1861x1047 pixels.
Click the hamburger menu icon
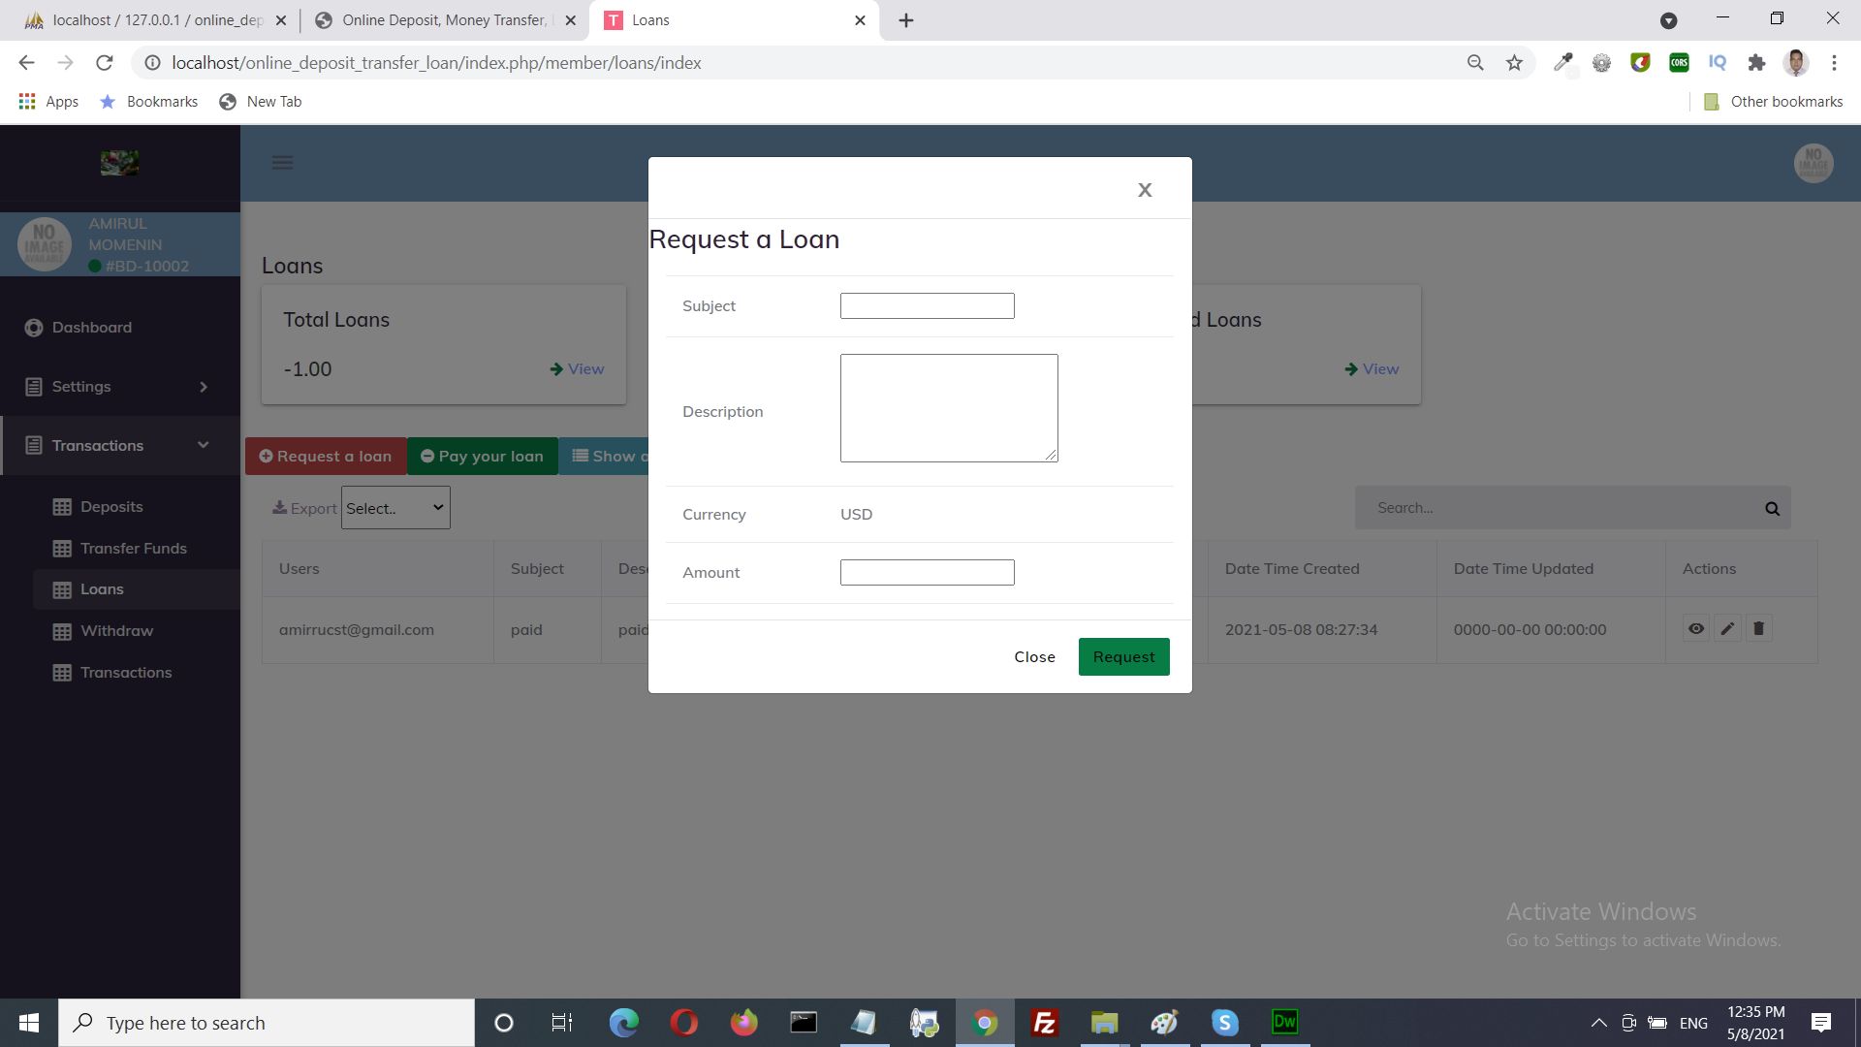[x=282, y=163]
